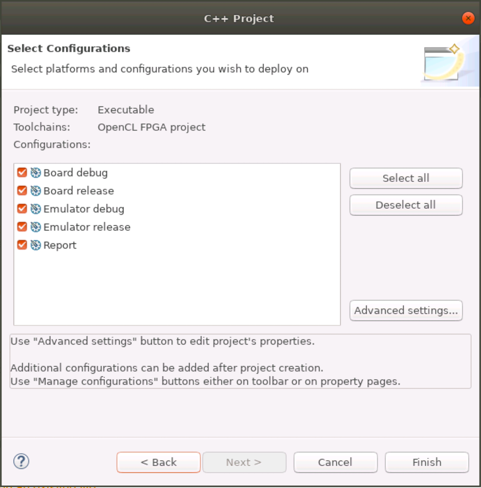Go back with the Back button

[x=159, y=462]
